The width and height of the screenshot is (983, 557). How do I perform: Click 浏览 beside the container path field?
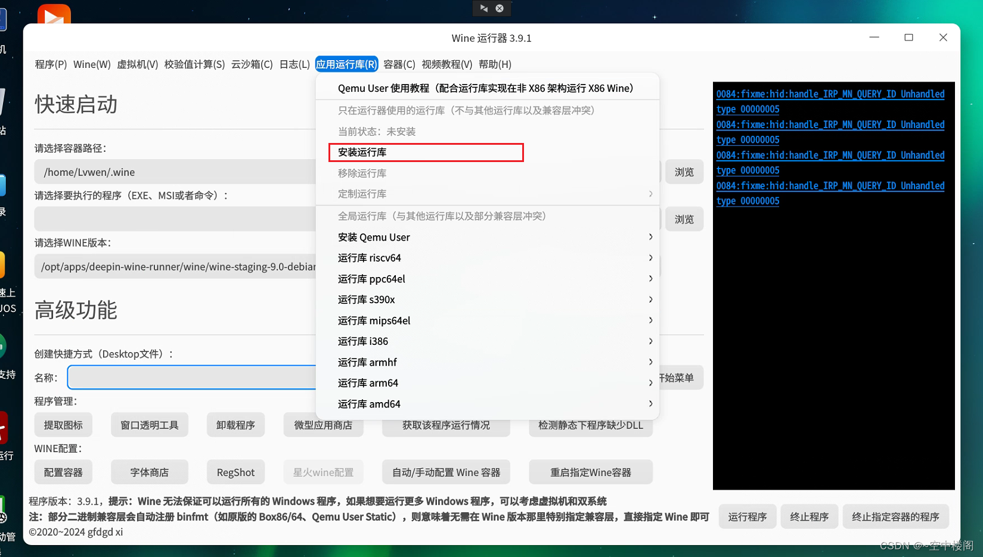(x=684, y=172)
